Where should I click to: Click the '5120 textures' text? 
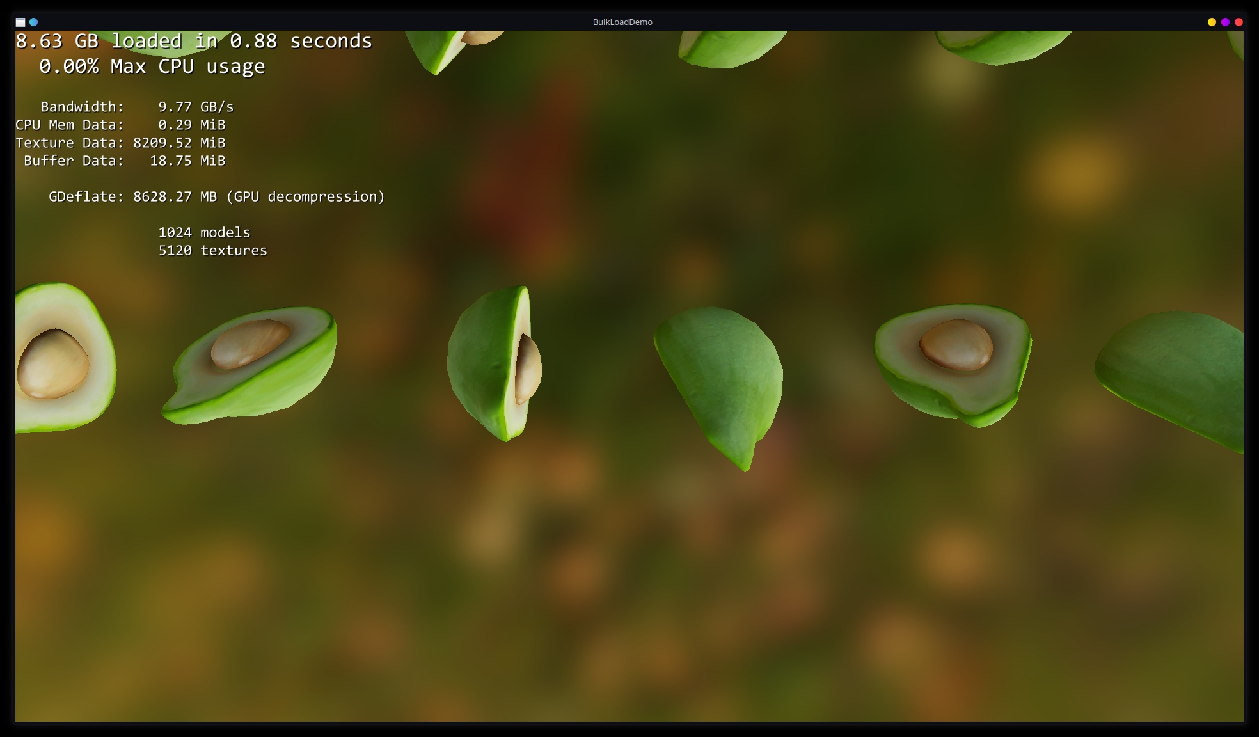(212, 250)
